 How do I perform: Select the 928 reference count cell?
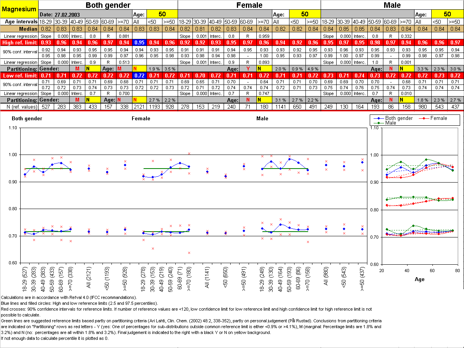tap(170, 107)
